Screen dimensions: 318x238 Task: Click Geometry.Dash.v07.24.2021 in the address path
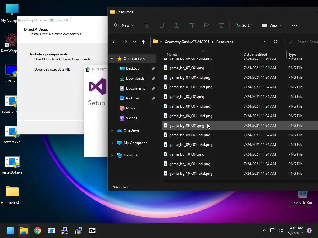coord(187,42)
